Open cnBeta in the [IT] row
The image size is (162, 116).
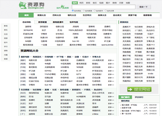[x=95, y=114]
